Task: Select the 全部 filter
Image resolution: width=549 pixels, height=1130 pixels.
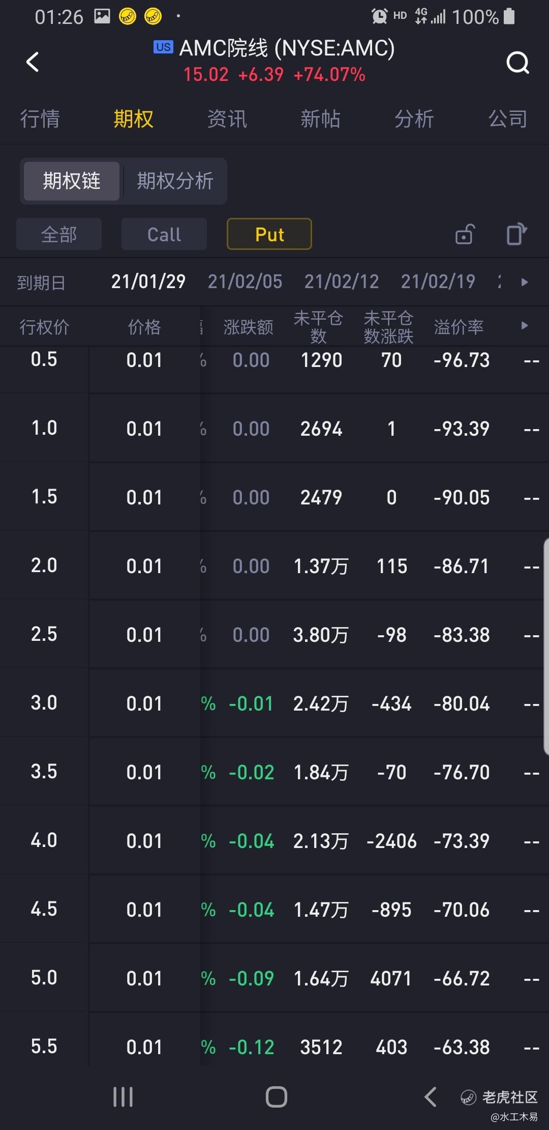Action: pos(59,234)
